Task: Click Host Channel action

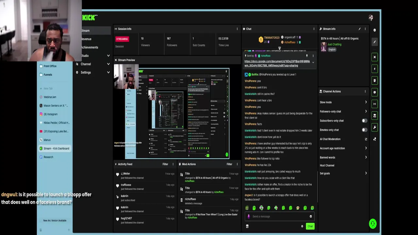Action: [327, 165]
